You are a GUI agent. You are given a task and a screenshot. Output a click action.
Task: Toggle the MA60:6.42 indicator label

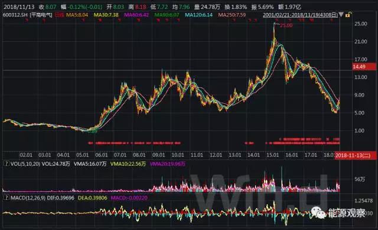(x=136, y=15)
